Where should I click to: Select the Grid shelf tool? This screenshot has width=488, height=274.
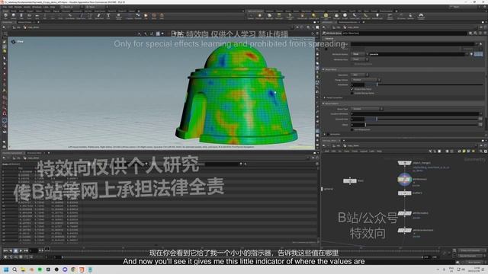coord(37,16)
